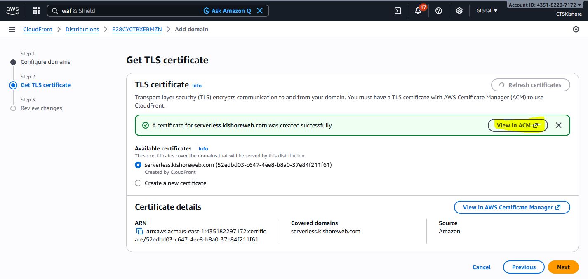Open the hamburger side navigation menu
588x279 pixels.
coord(12,29)
